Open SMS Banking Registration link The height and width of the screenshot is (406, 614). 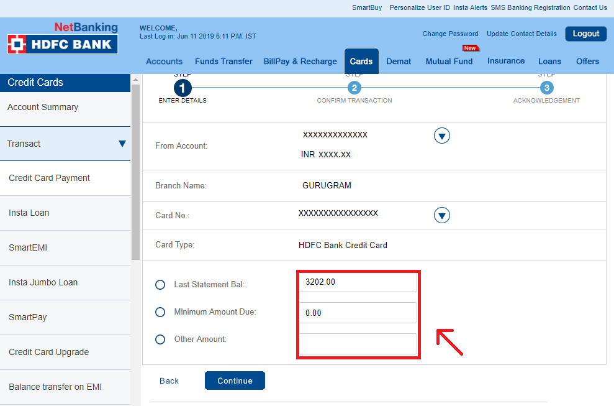click(530, 7)
